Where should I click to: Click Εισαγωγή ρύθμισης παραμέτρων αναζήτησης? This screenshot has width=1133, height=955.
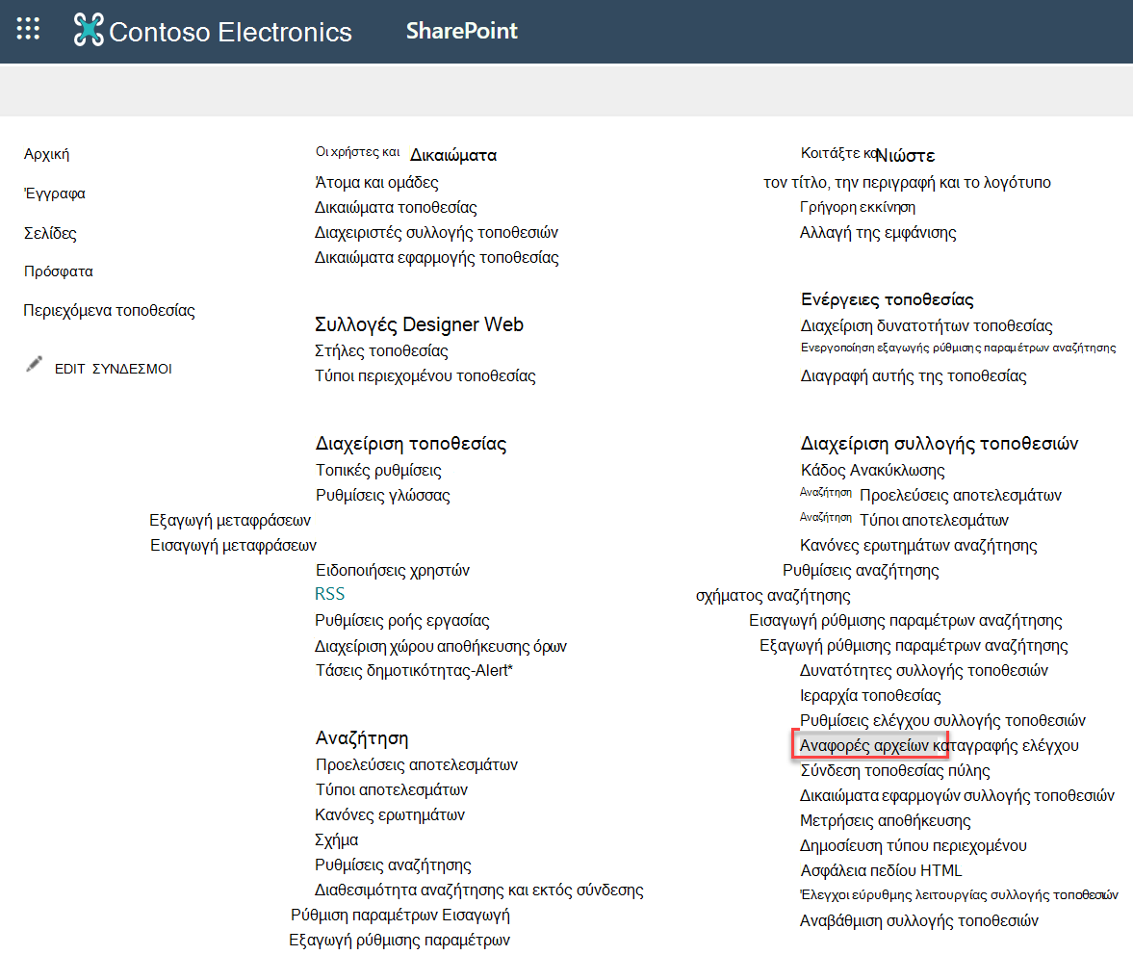(x=906, y=621)
